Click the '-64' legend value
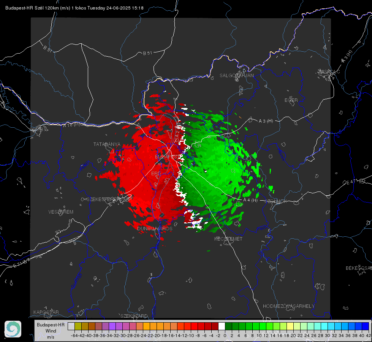 click(x=74, y=336)
